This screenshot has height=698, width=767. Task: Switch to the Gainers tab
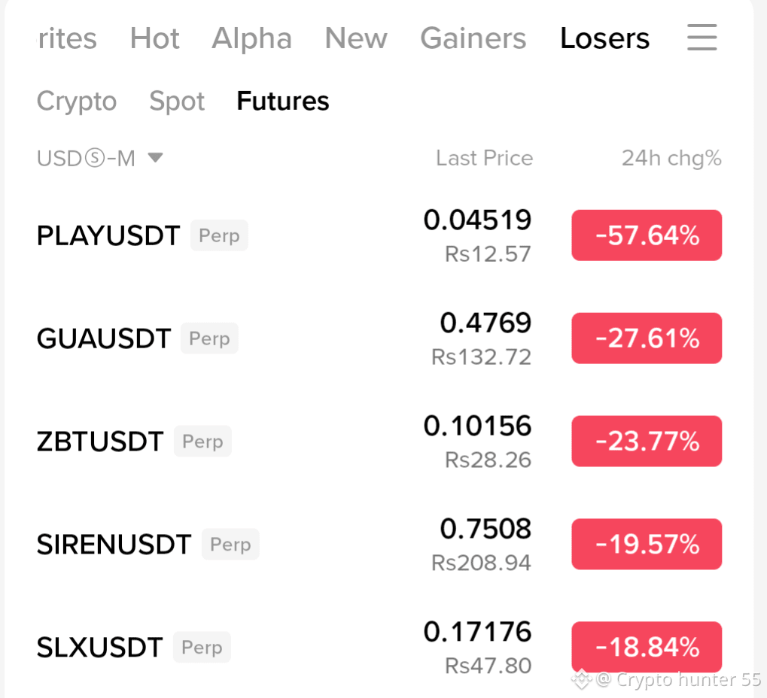473,38
